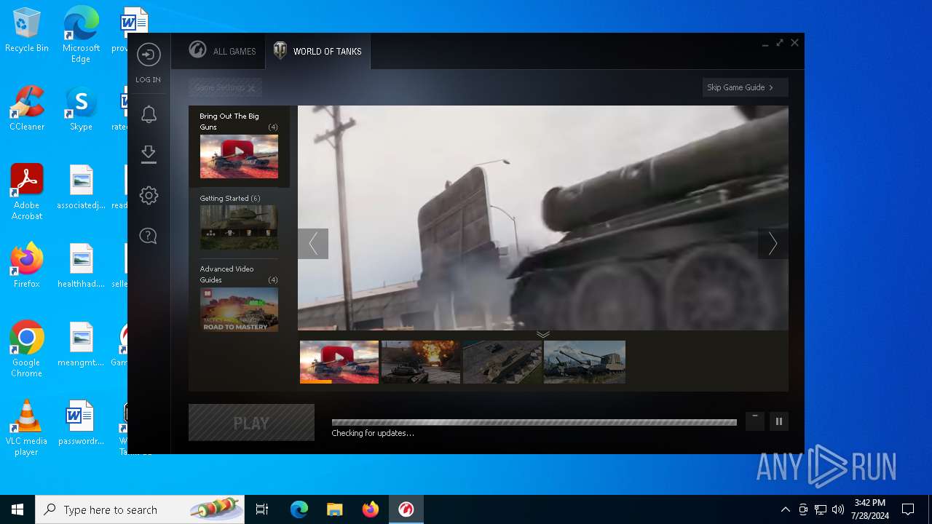
Task: Open File Explorer from taskbar
Action: 335,509
